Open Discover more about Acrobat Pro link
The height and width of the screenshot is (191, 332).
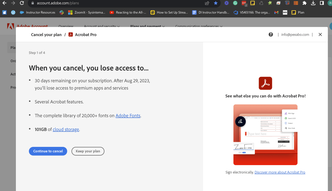(280, 172)
